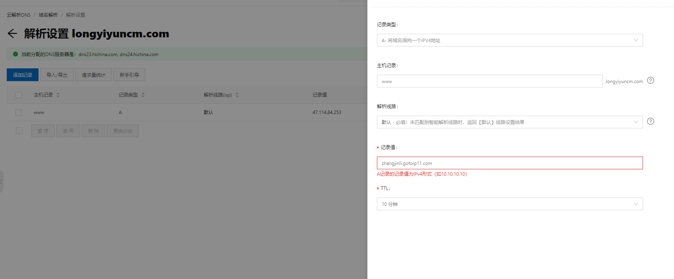Go to 域名解析 breadcrumb

(48, 15)
